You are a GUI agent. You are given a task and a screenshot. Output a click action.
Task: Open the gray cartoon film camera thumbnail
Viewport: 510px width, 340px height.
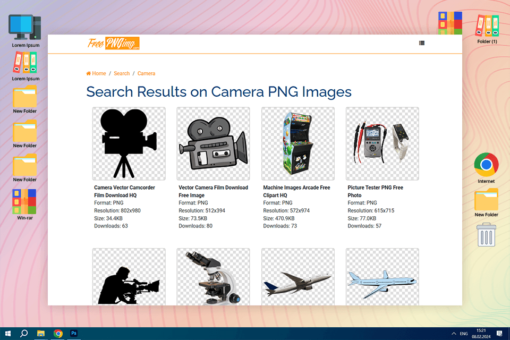tap(214, 143)
